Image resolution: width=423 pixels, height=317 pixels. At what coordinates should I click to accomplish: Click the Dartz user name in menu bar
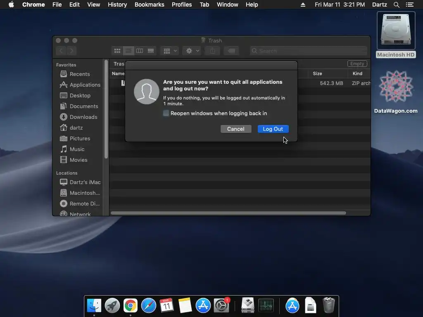380,5
